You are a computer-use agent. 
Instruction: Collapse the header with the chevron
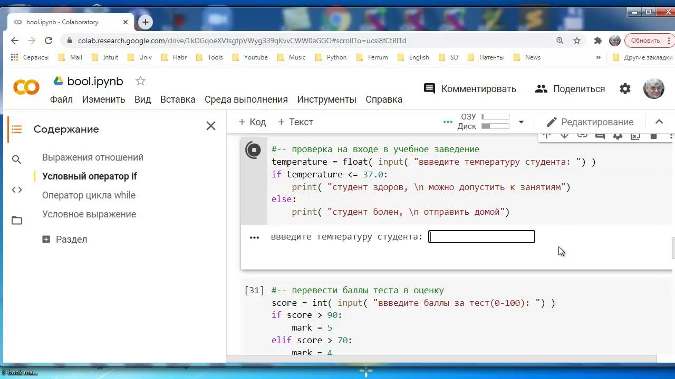[659, 122]
